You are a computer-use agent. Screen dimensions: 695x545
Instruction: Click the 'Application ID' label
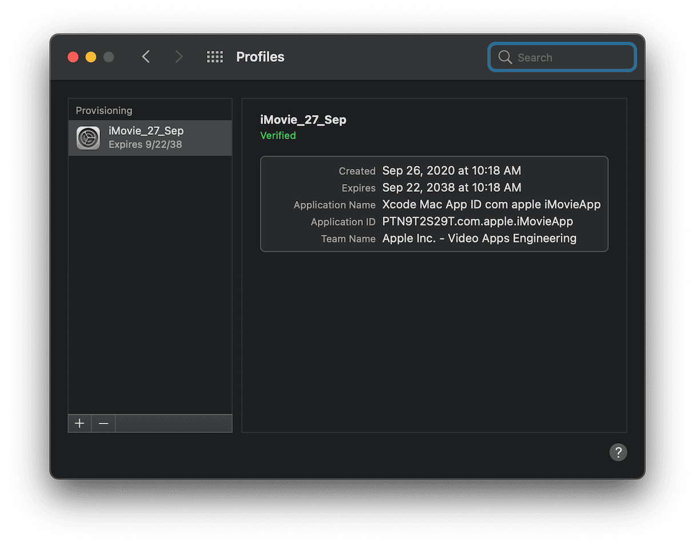[343, 222]
